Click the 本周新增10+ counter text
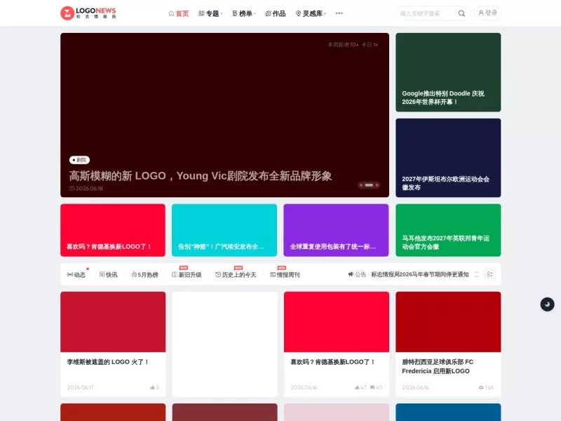This screenshot has width=561, height=421. 343,45
